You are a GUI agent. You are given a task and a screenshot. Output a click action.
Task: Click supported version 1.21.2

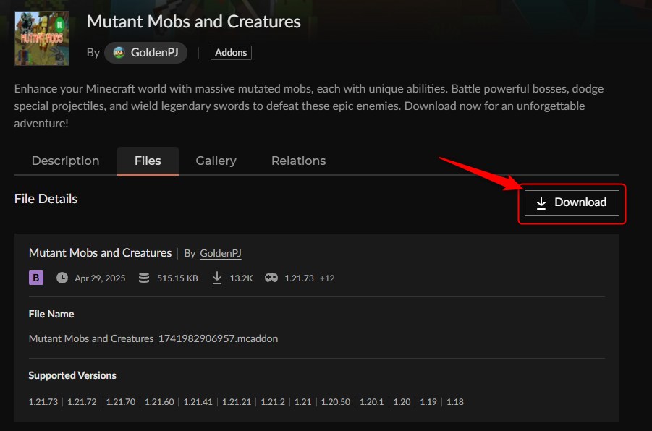click(273, 402)
